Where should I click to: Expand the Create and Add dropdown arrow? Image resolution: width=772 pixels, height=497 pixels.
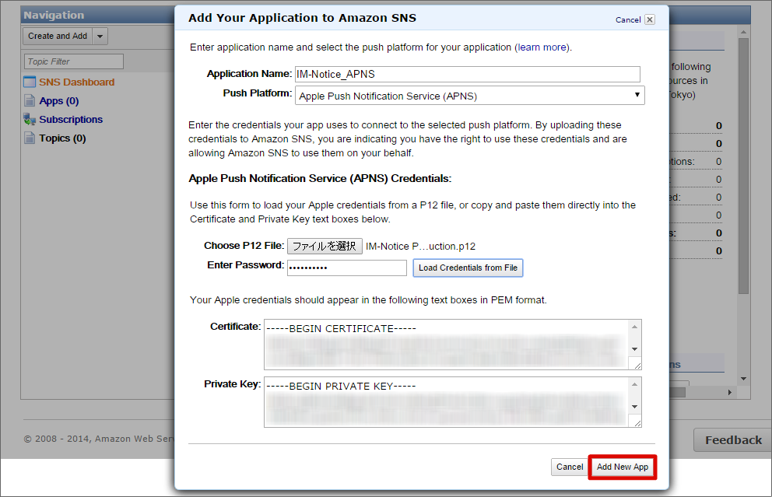[x=100, y=36]
